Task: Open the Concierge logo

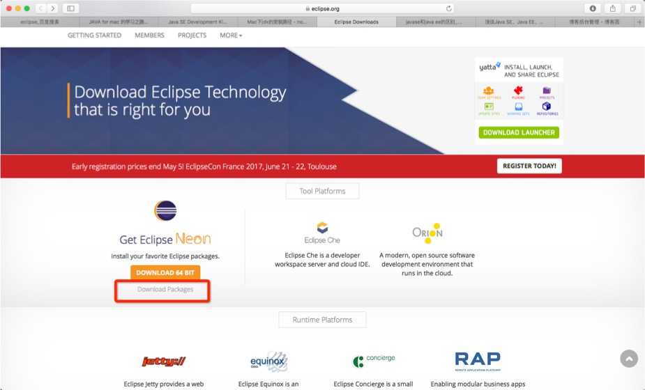Action: 374,361
